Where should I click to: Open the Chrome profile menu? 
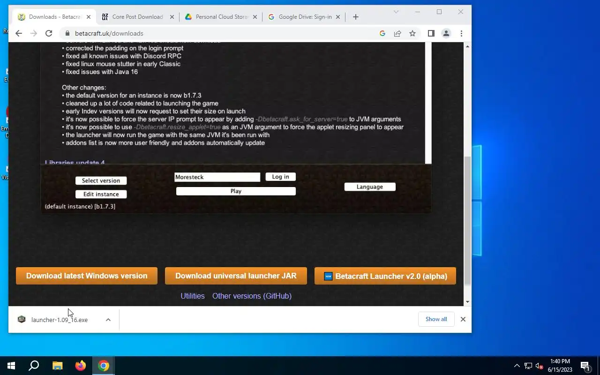446,33
